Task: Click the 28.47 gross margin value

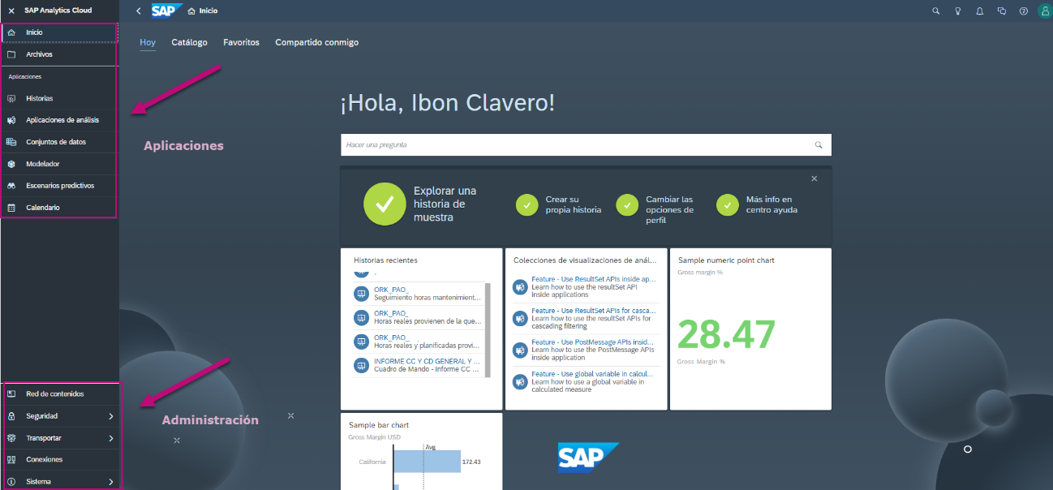Action: pos(726,334)
